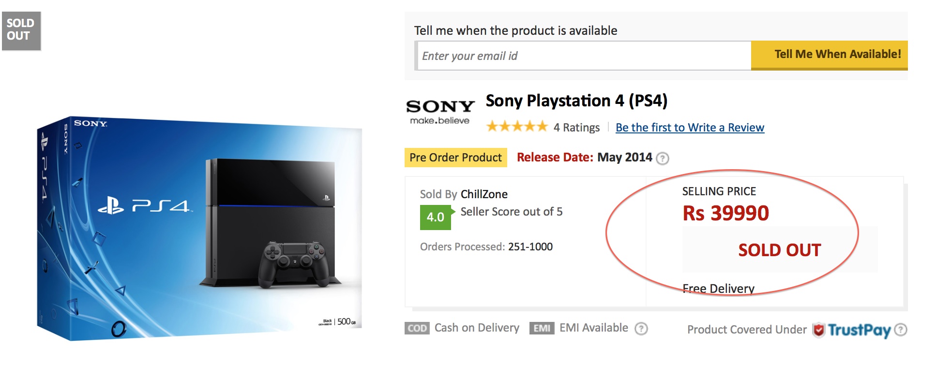The width and height of the screenshot is (936, 377).
Task: Click the TrustPay shield logo
Action: click(x=818, y=330)
